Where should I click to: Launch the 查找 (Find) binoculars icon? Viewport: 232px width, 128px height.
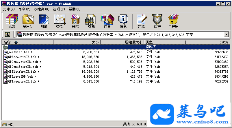[x=91, y=21]
